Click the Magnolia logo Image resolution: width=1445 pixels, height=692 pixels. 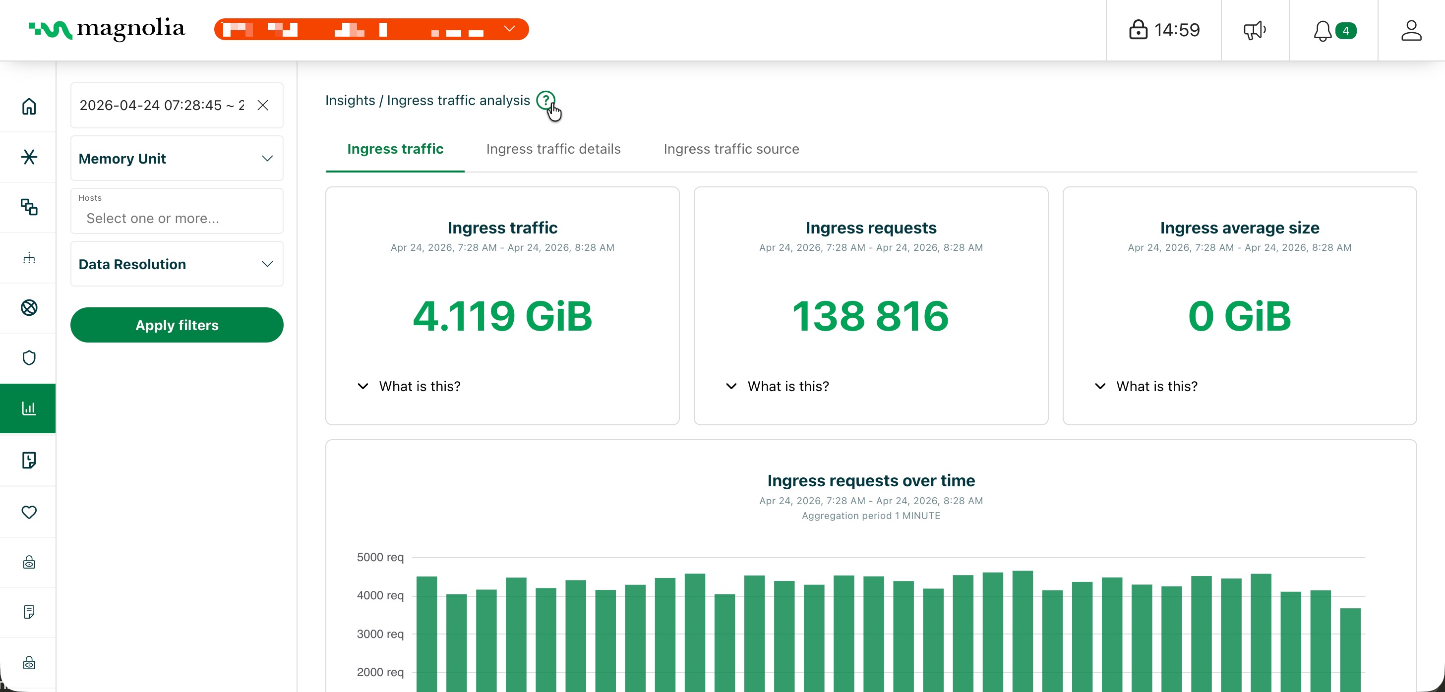pos(107,29)
